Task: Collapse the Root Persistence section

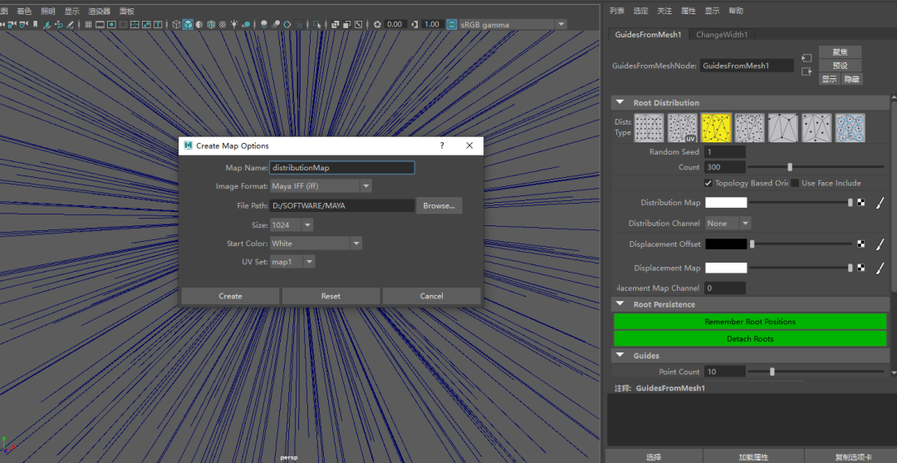Action: (620, 304)
